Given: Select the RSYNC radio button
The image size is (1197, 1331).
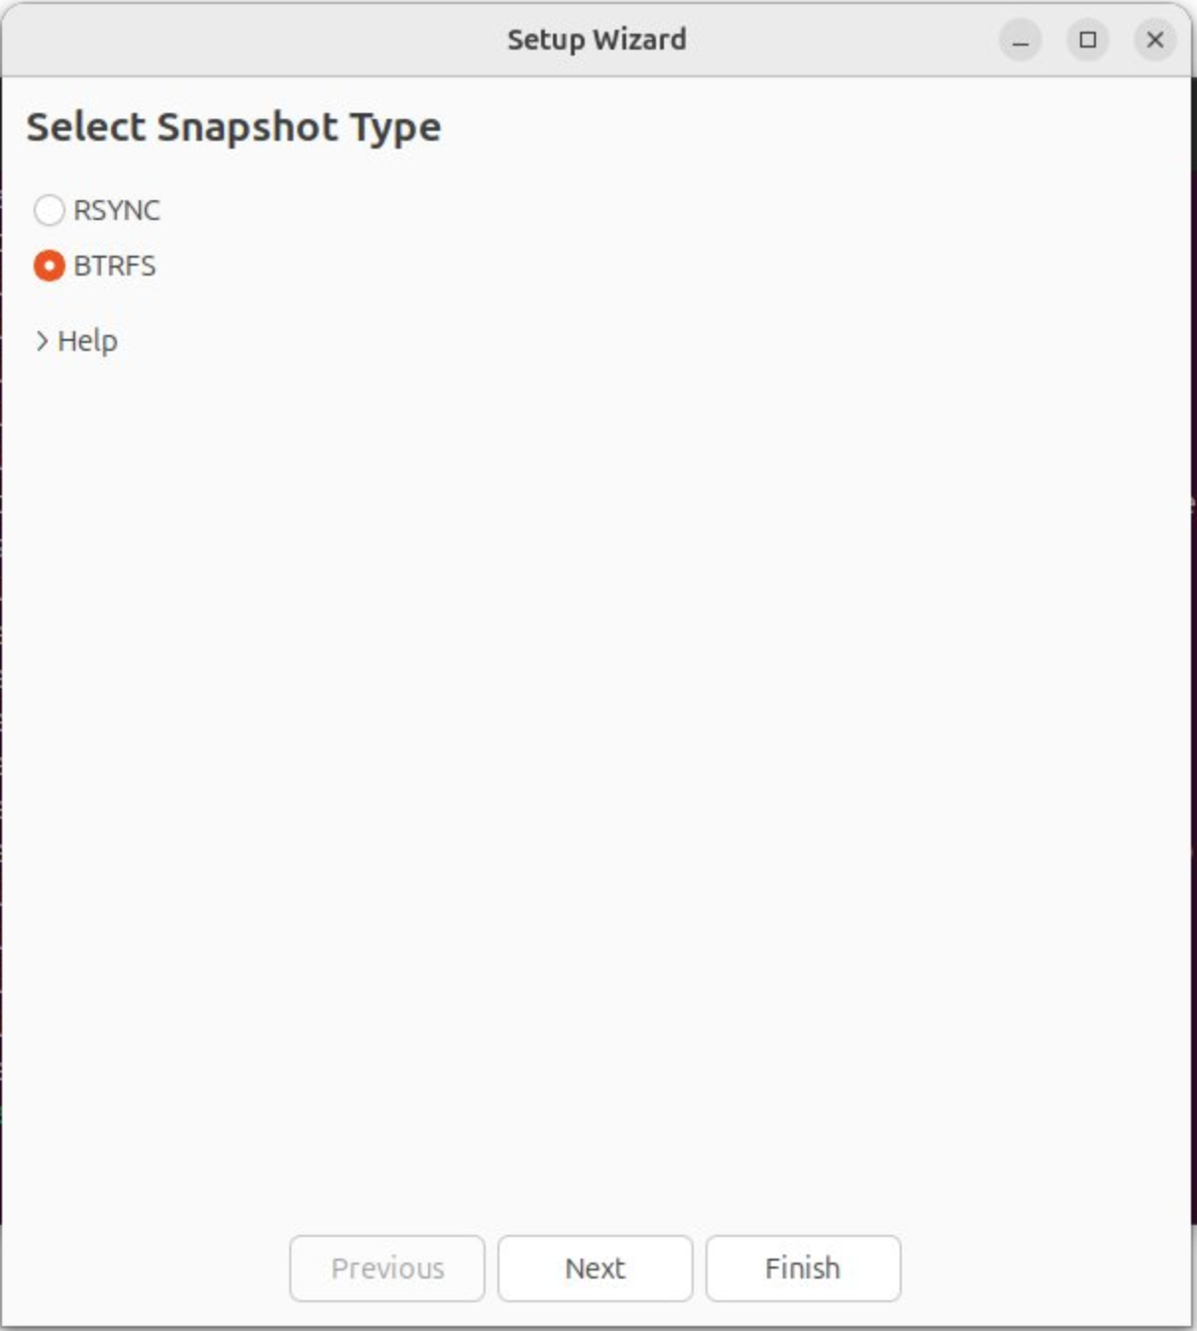Looking at the screenshot, I should coord(49,210).
